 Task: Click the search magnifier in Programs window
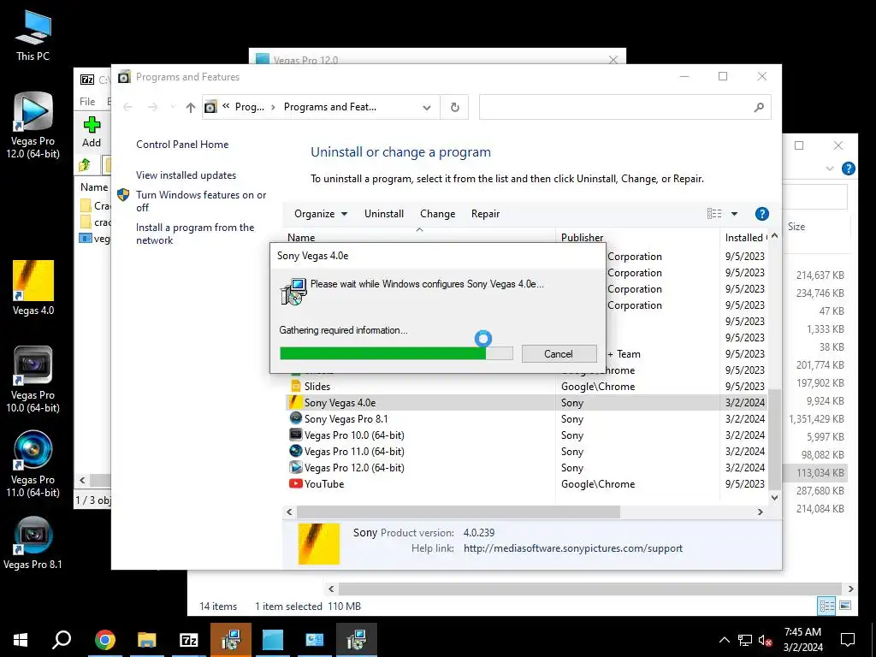758,107
